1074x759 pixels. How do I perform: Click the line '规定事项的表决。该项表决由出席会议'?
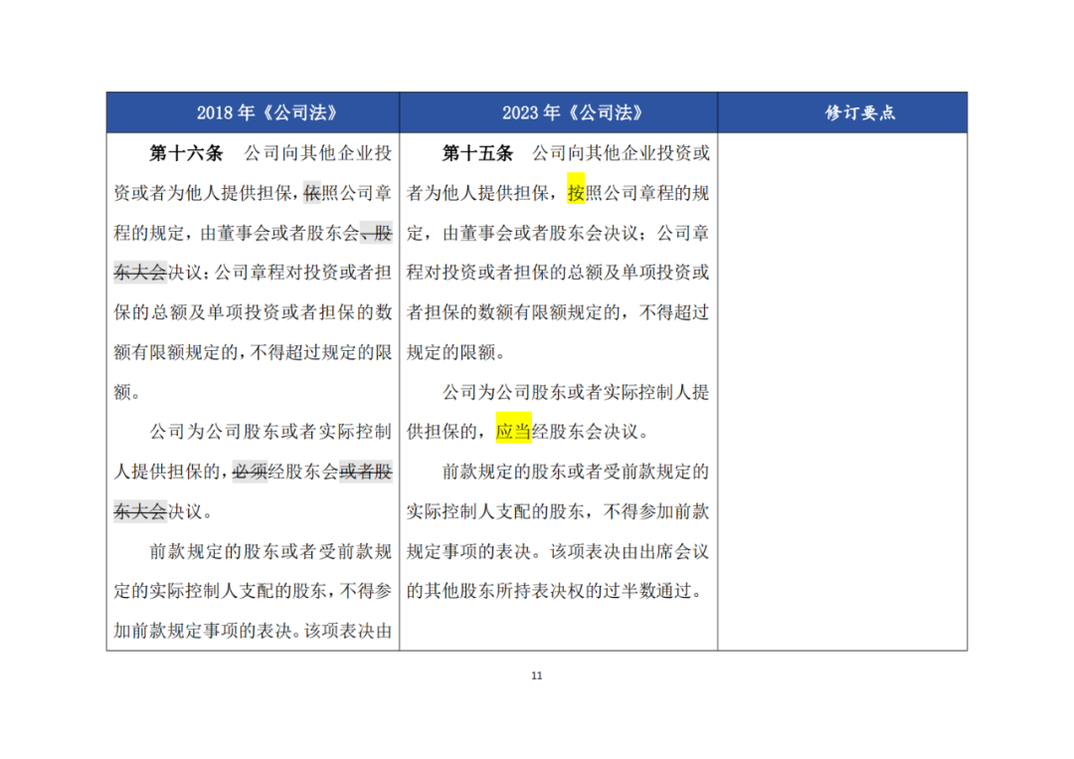(x=558, y=551)
